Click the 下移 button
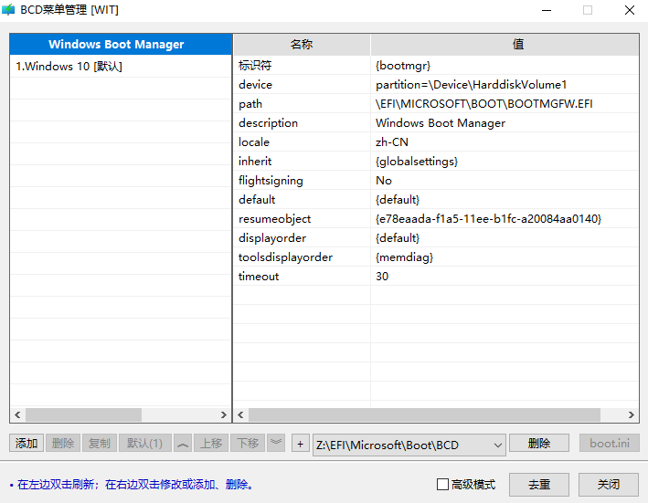 click(x=248, y=443)
